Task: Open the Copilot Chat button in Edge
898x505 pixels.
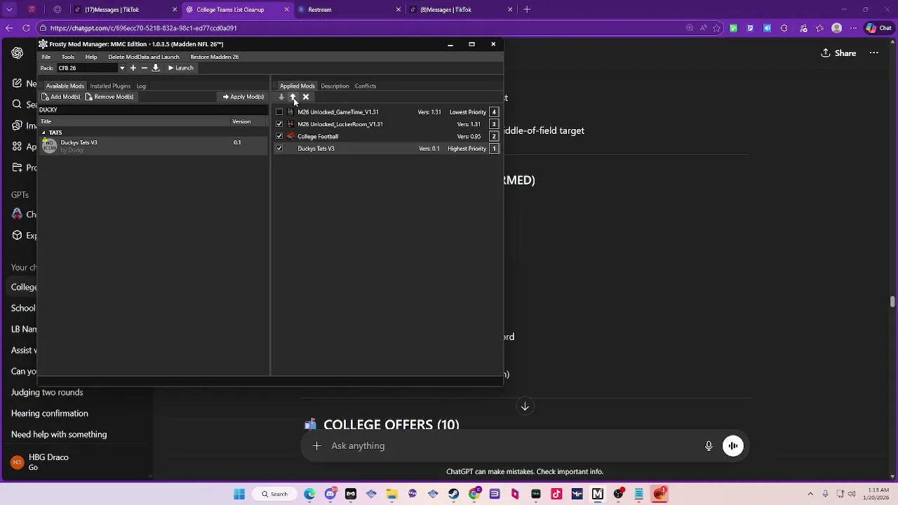Action: tap(879, 28)
